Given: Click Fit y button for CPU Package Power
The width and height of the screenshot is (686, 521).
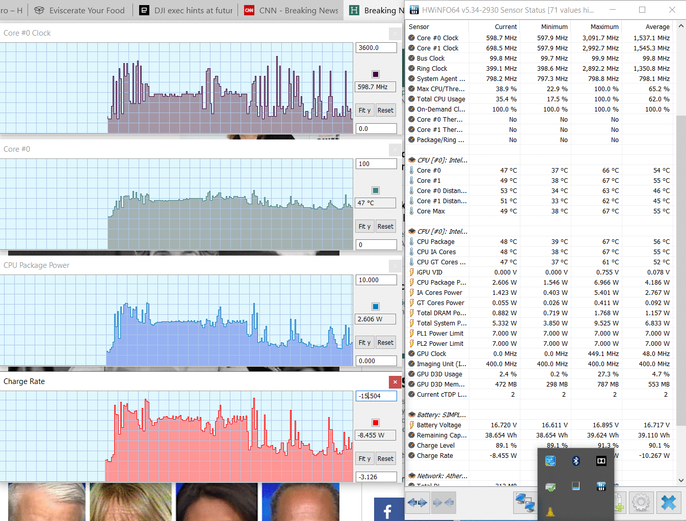Looking at the screenshot, I should click(x=364, y=343).
